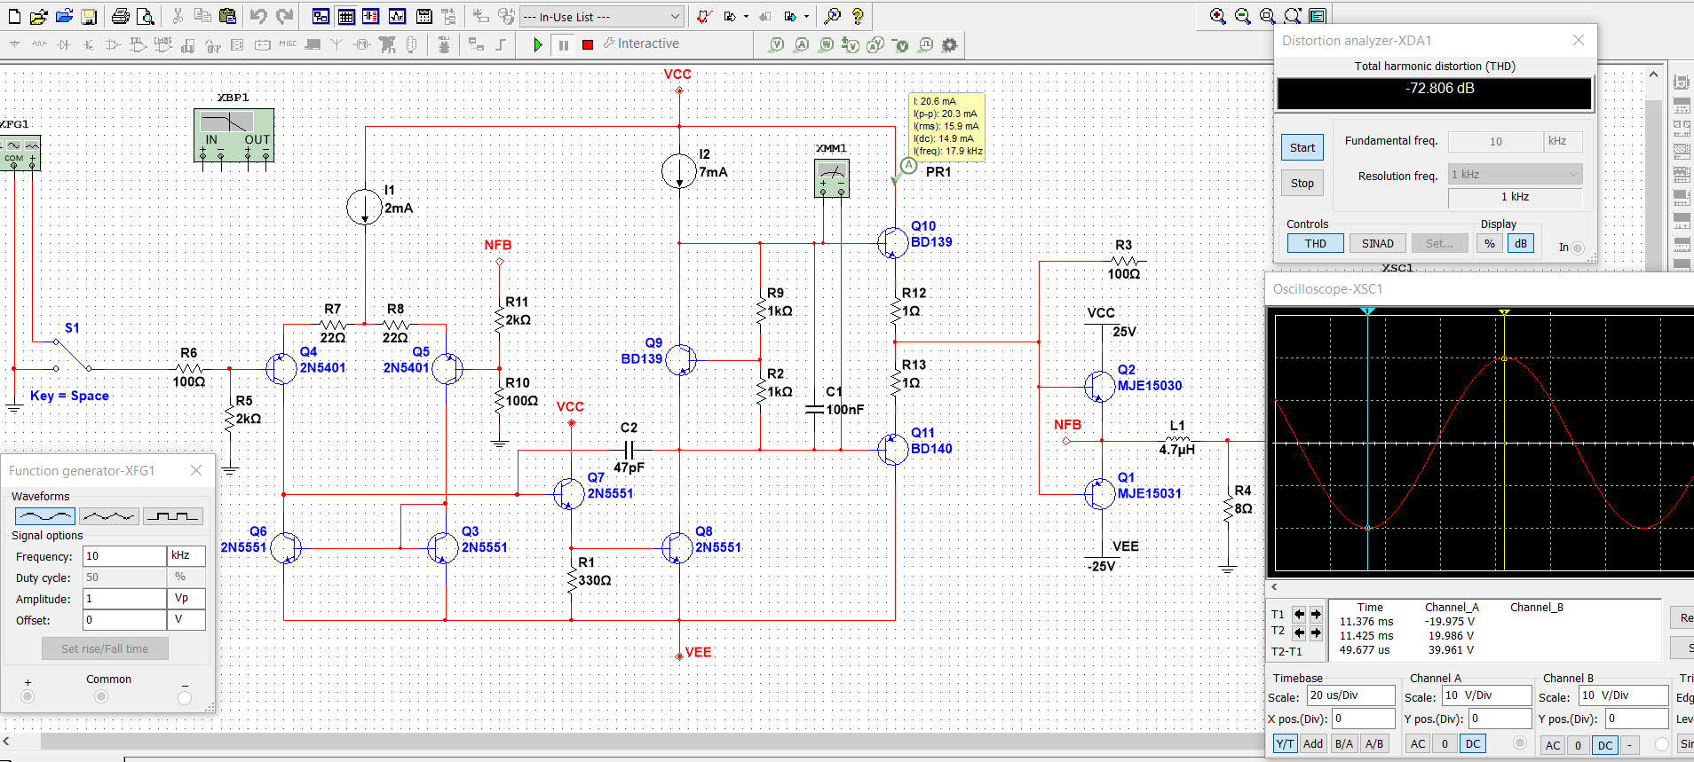This screenshot has height=762, width=1694.
Task: Click Set rise/Fall time button
Action: pos(105,648)
